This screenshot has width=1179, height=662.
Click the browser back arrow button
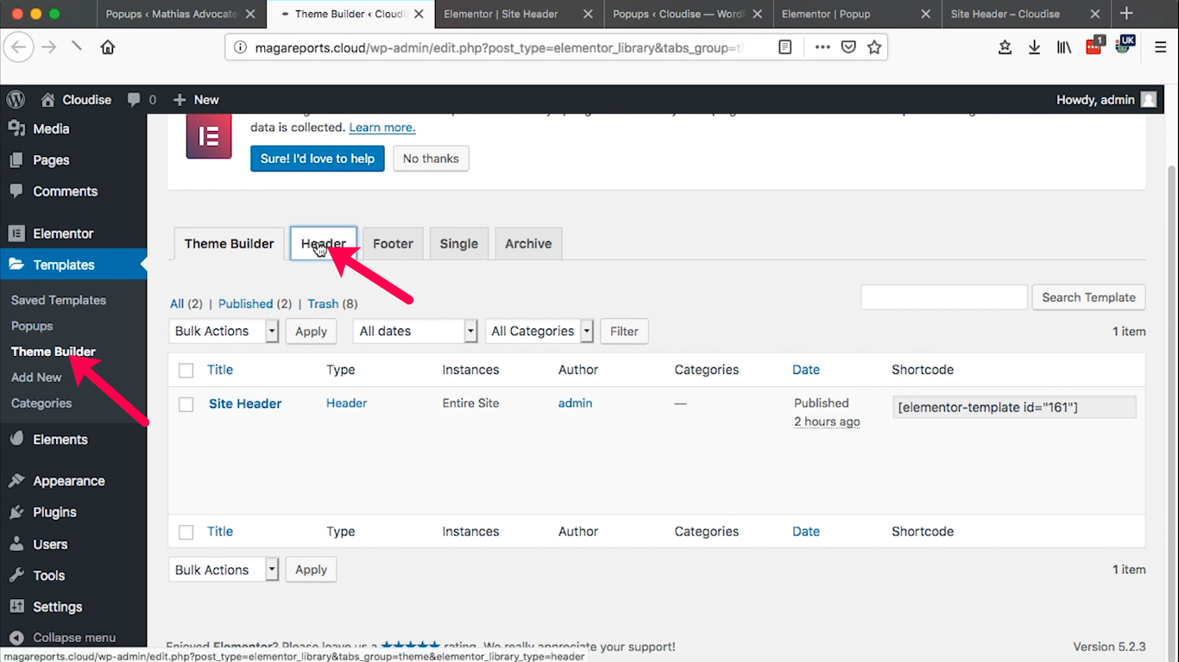tap(20, 47)
